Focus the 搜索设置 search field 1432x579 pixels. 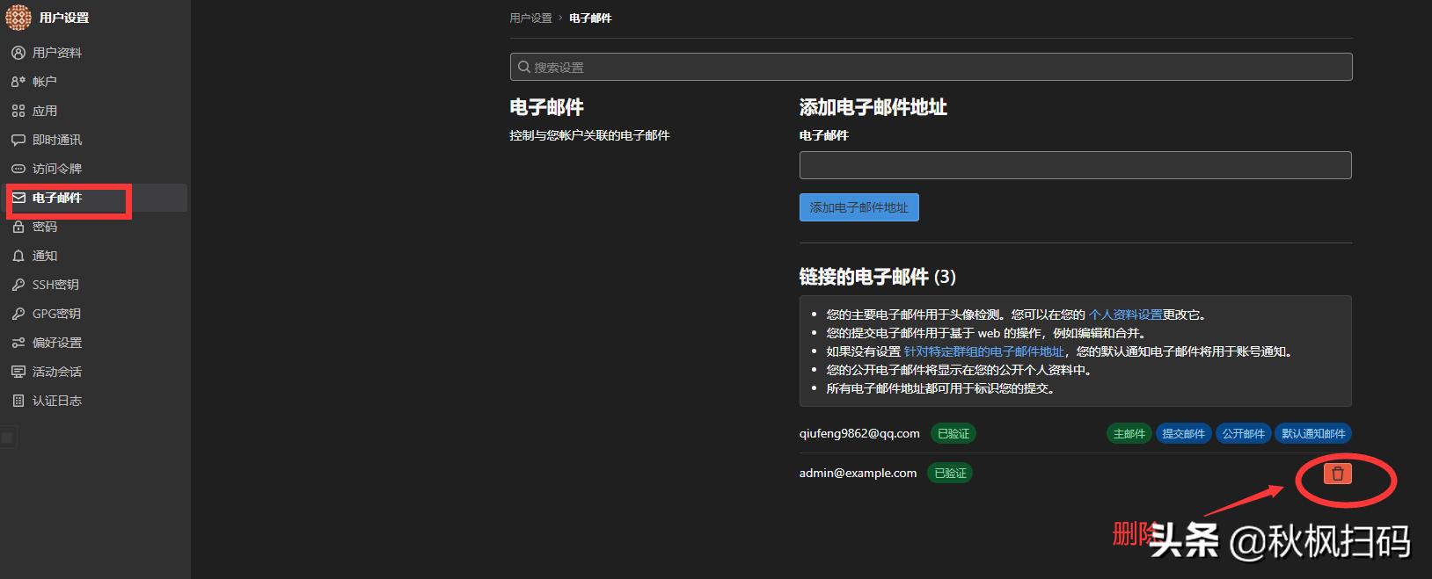(x=931, y=67)
